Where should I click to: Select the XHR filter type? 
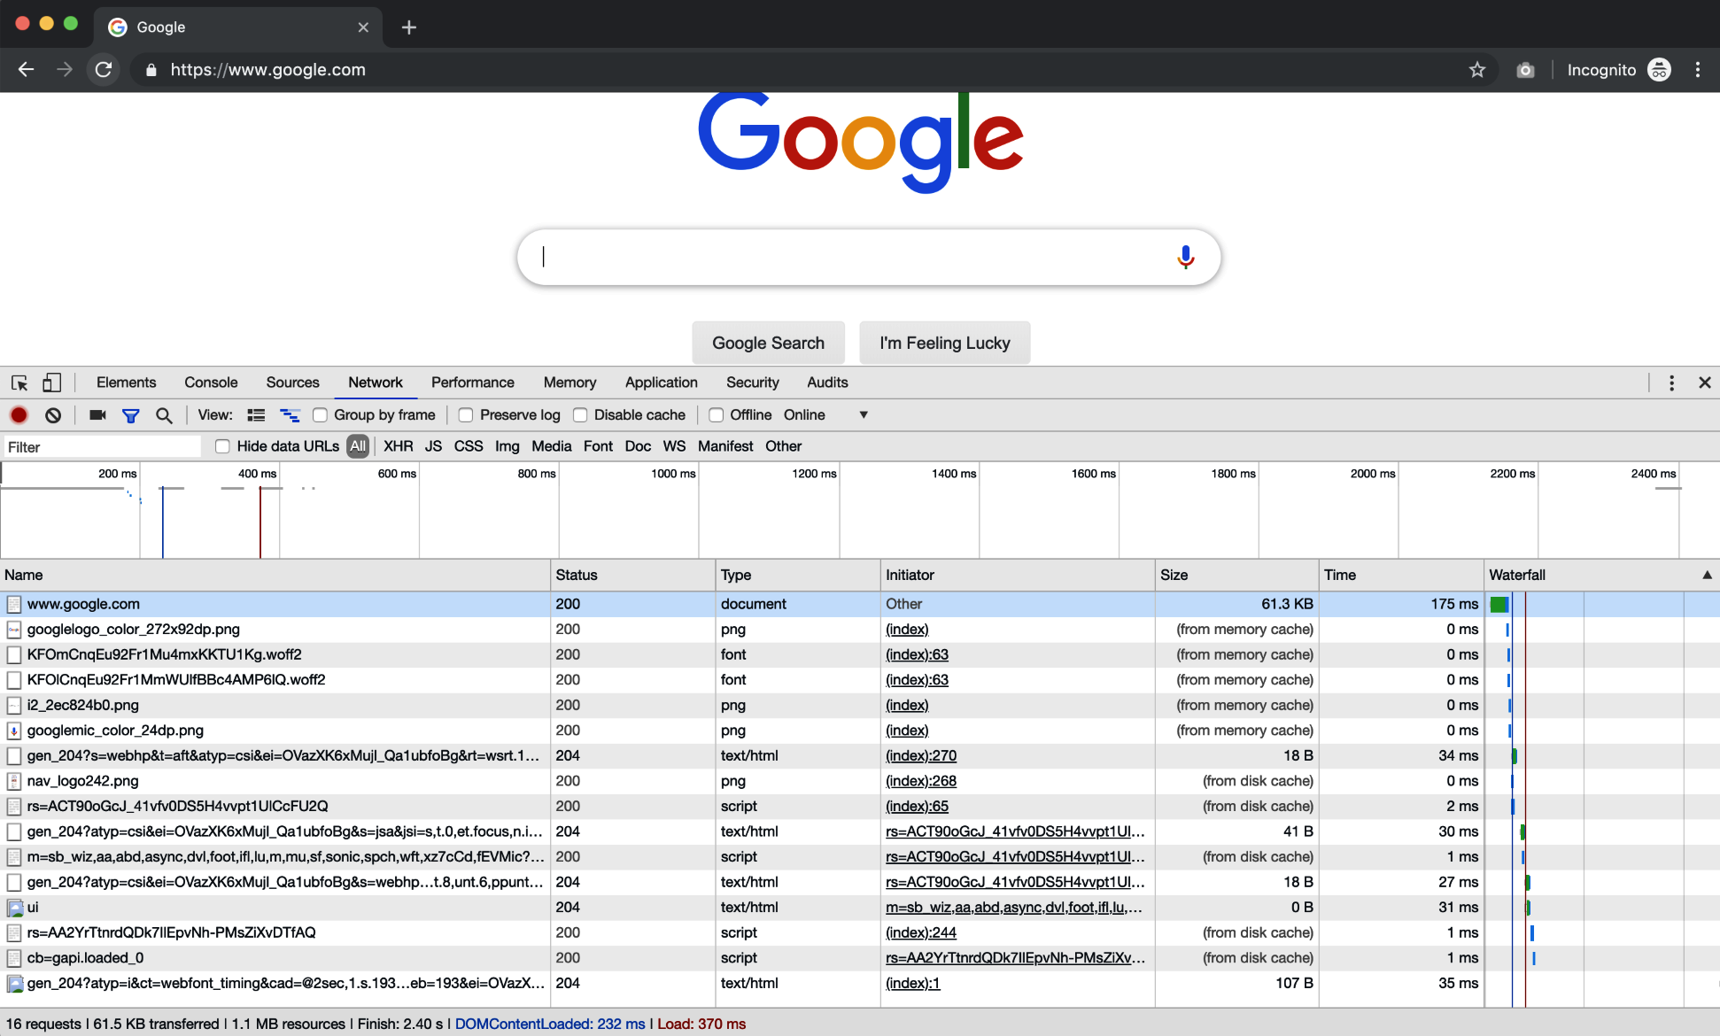point(398,446)
